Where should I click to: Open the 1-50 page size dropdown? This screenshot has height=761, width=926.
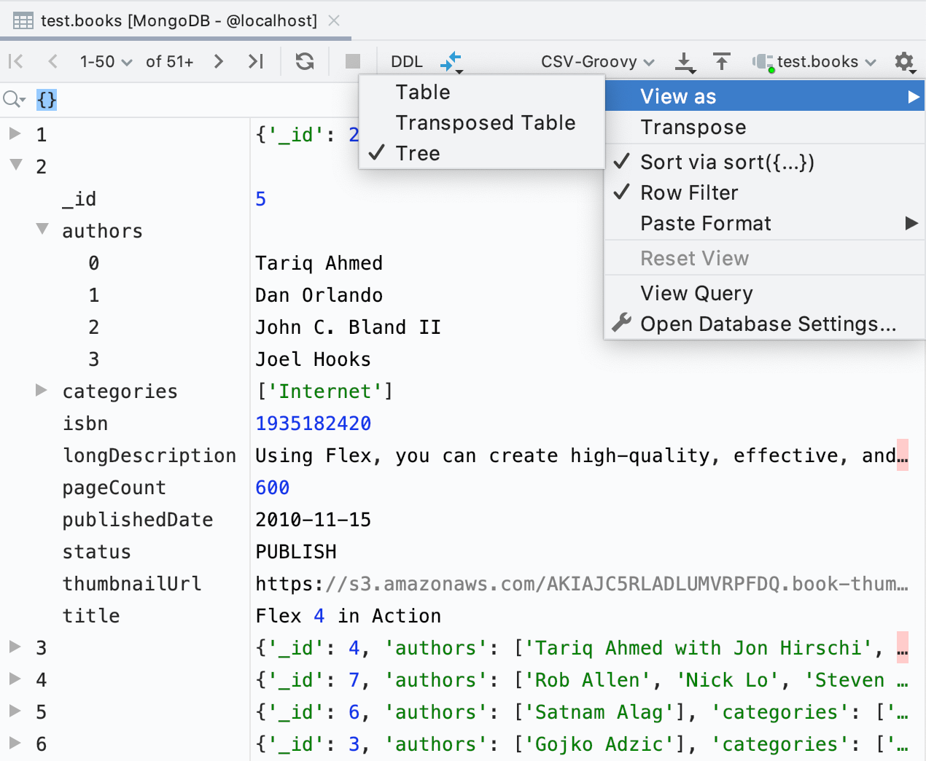pyautogui.click(x=106, y=62)
